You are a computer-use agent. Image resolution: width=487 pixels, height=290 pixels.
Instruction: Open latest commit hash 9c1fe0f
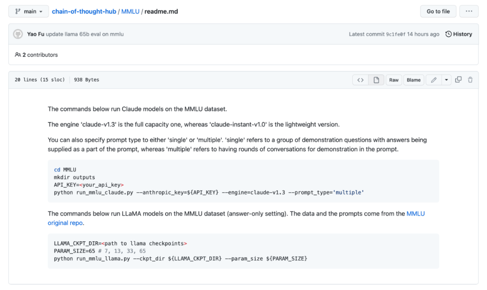(x=395, y=34)
